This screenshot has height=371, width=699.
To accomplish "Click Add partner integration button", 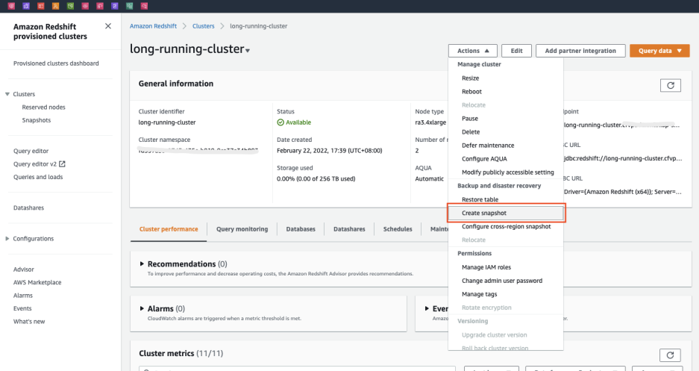I will pos(580,51).
